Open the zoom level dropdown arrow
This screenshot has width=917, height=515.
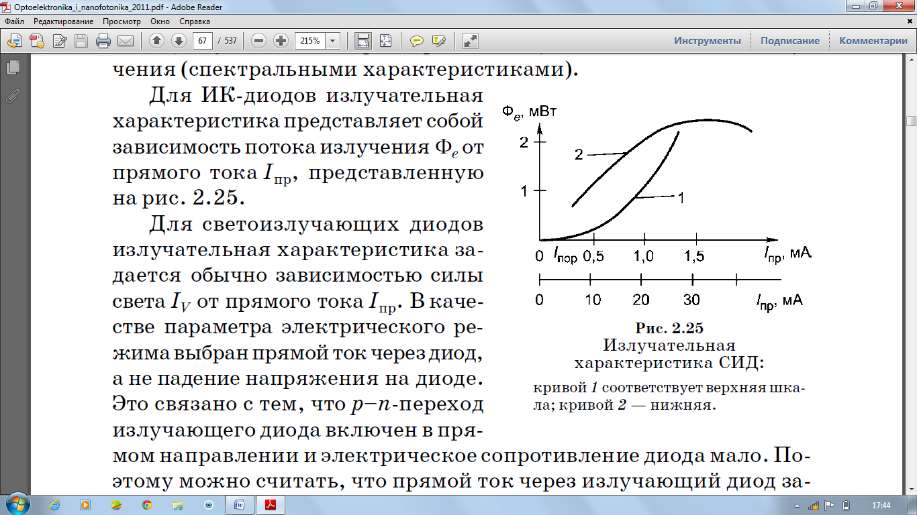click(x=333, y=41)
